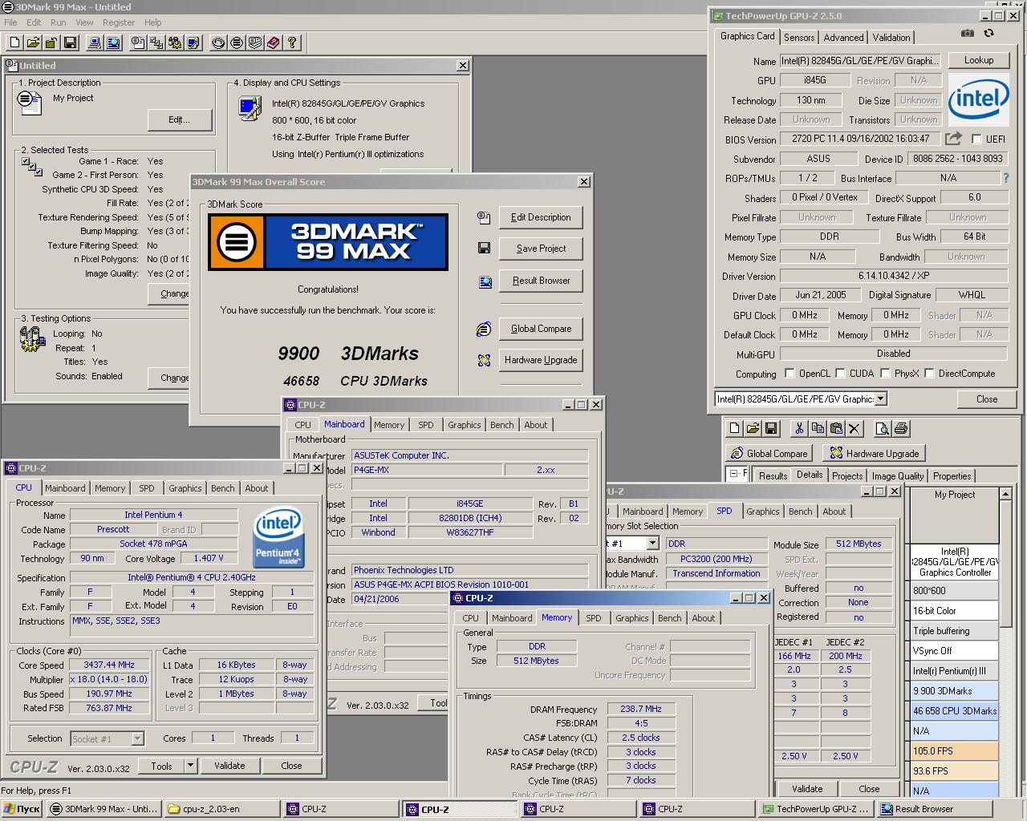Viewport: 1027px width, 821px height.
Task: Click the Result Browser vertical scrollbar up arrow
Action: pos(1005,494)
